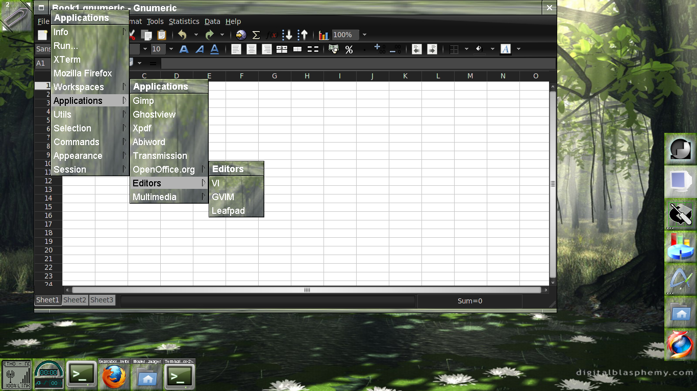Insert a hyperlink using the globe icon
697x391 pixels.
(241, 35)
